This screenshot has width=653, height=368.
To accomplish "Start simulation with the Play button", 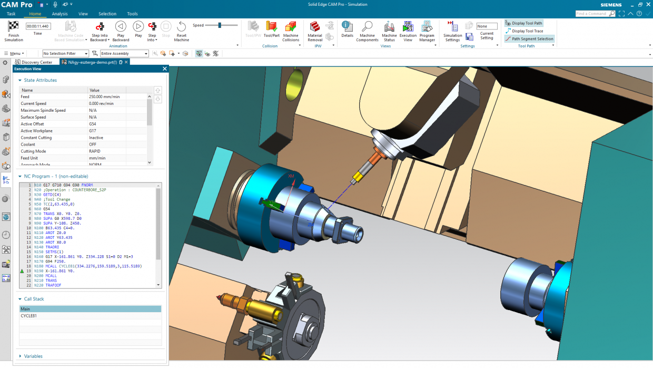I will (138, 27).
